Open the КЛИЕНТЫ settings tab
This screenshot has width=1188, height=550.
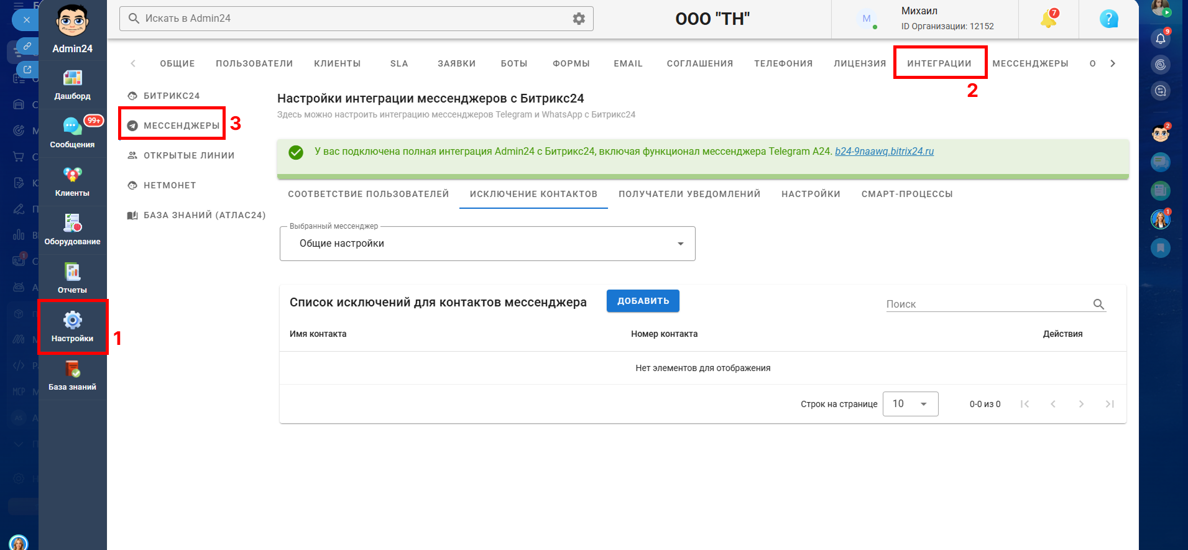pyautogui.click(x=337, y=63)
